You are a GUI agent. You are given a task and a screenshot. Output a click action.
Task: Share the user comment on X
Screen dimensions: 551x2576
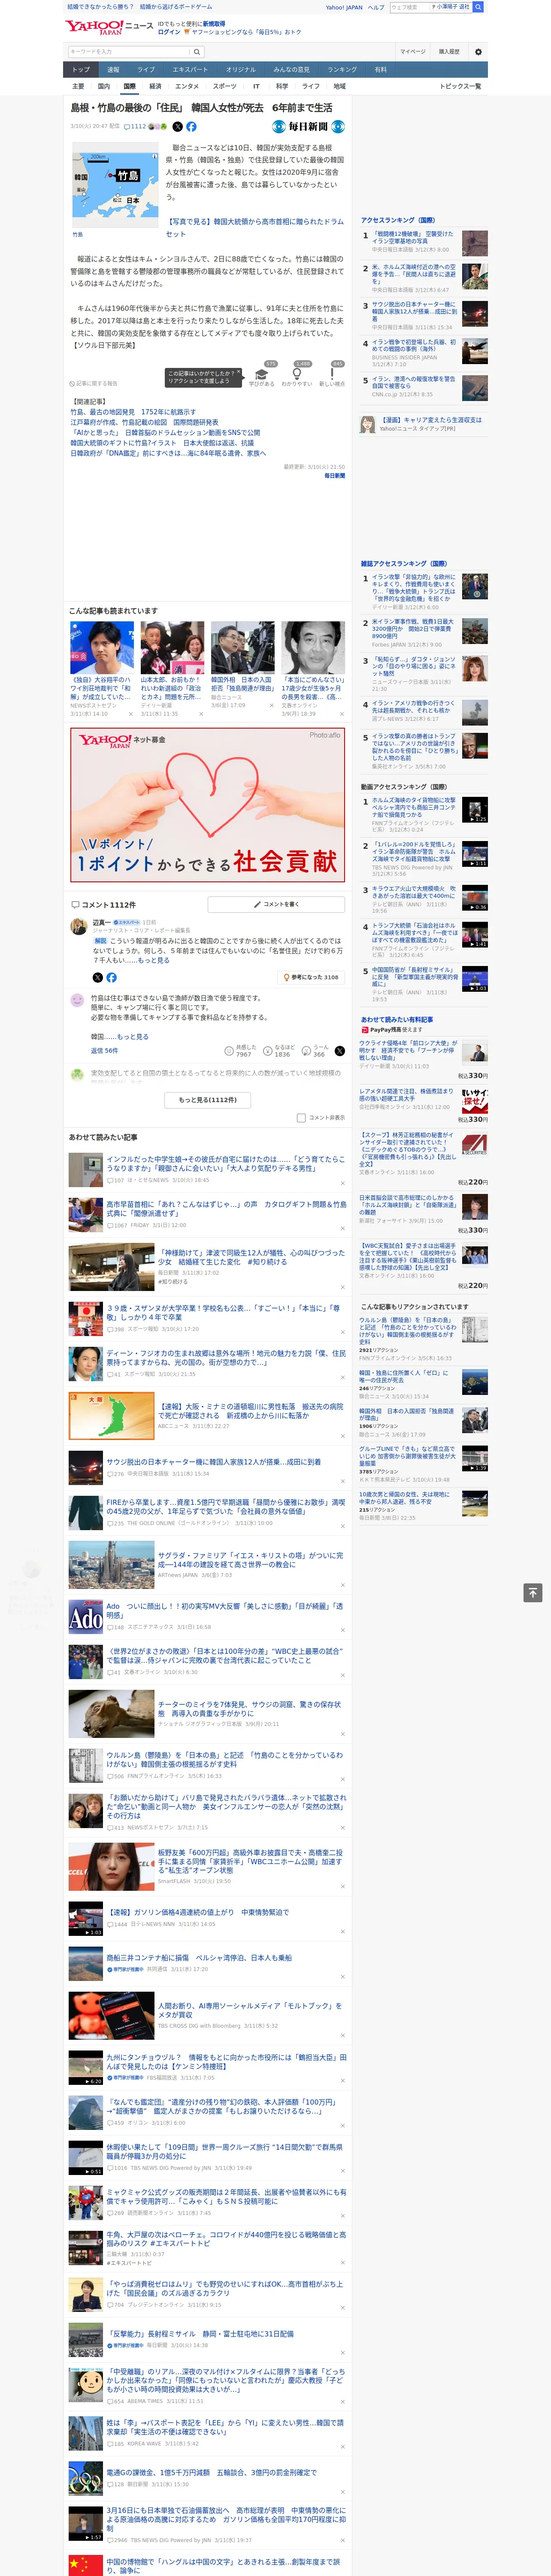340,1051
